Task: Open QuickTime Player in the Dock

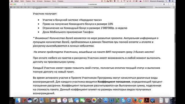Action: 153,100
